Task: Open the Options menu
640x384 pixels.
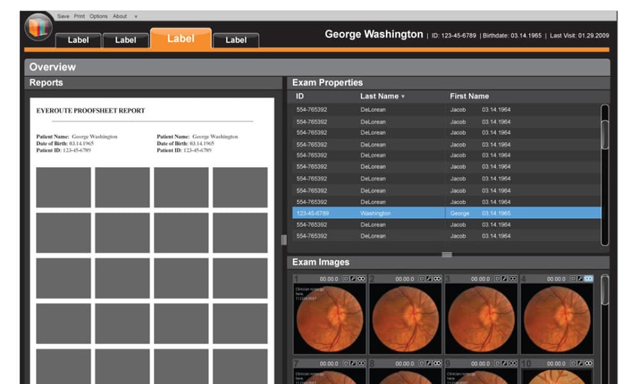Action: coord(99,16)
